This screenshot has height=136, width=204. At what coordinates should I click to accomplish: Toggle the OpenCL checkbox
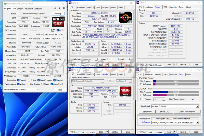18,80
